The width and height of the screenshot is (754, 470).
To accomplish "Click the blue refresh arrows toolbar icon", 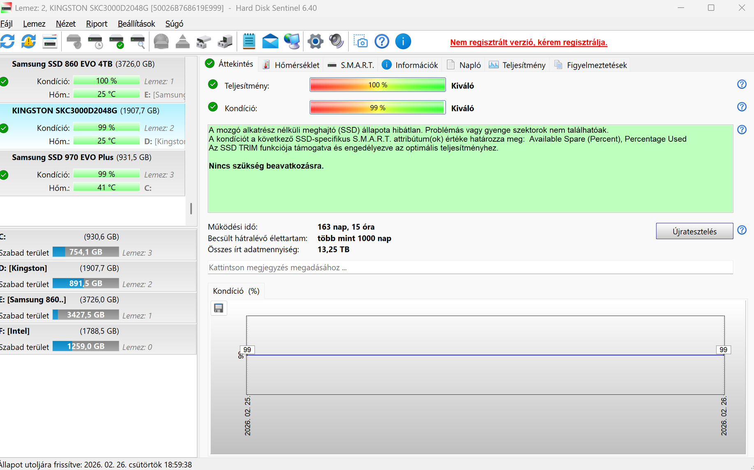I will click(7, 41).
